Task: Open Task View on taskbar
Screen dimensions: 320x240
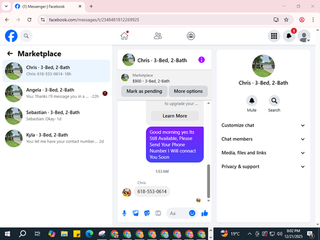Action: point(37,234)
